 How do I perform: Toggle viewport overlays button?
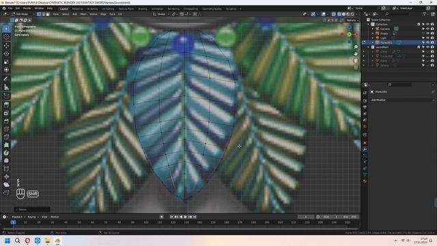(x=324, y=14)
